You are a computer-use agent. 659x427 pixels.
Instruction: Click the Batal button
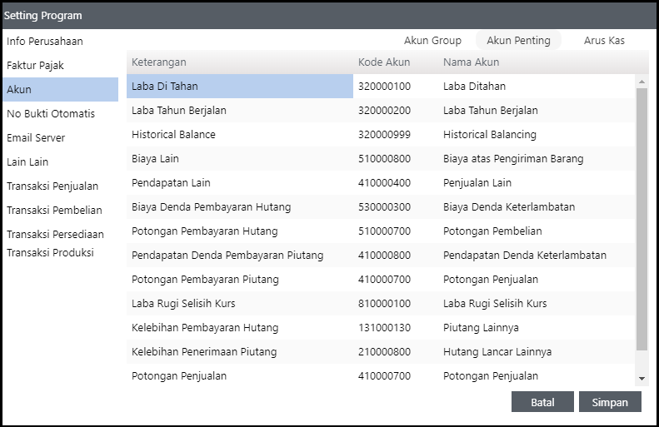(x=542, y=402)
